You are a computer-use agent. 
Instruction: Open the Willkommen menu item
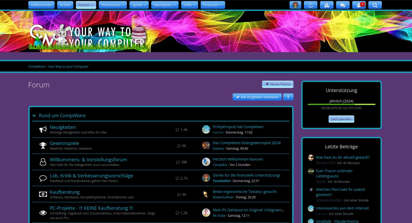tap(41, 5)
